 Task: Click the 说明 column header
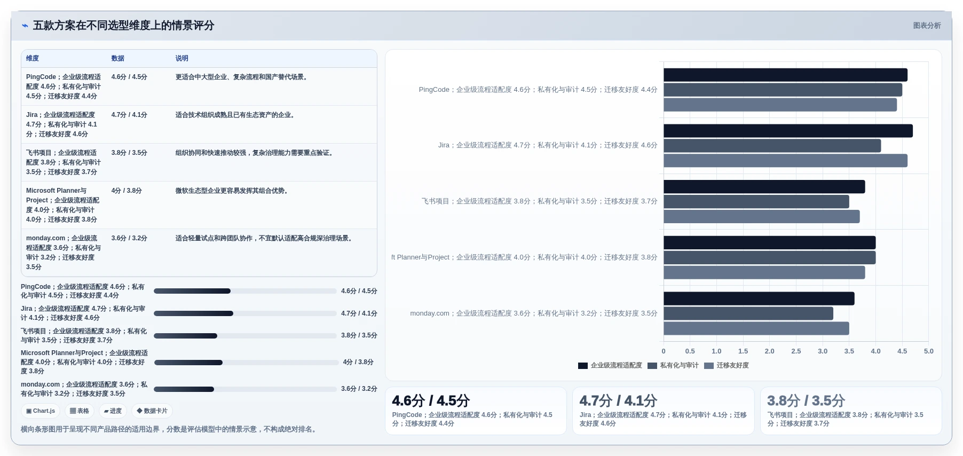coord(182,59)
